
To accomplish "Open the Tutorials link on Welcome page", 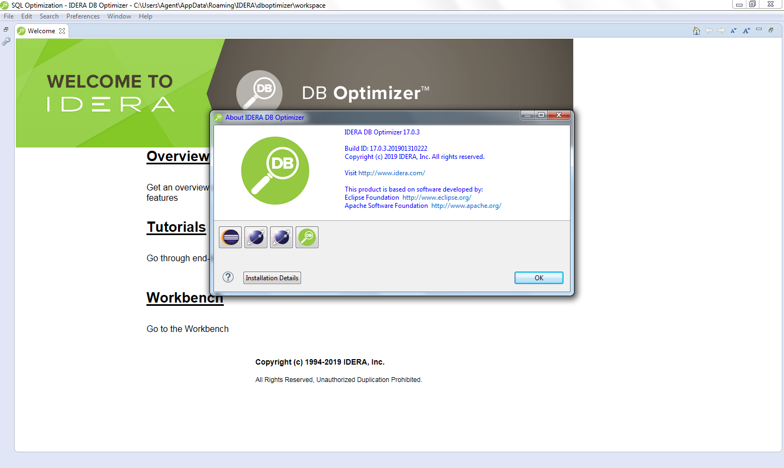I will (x=176, y=227).
